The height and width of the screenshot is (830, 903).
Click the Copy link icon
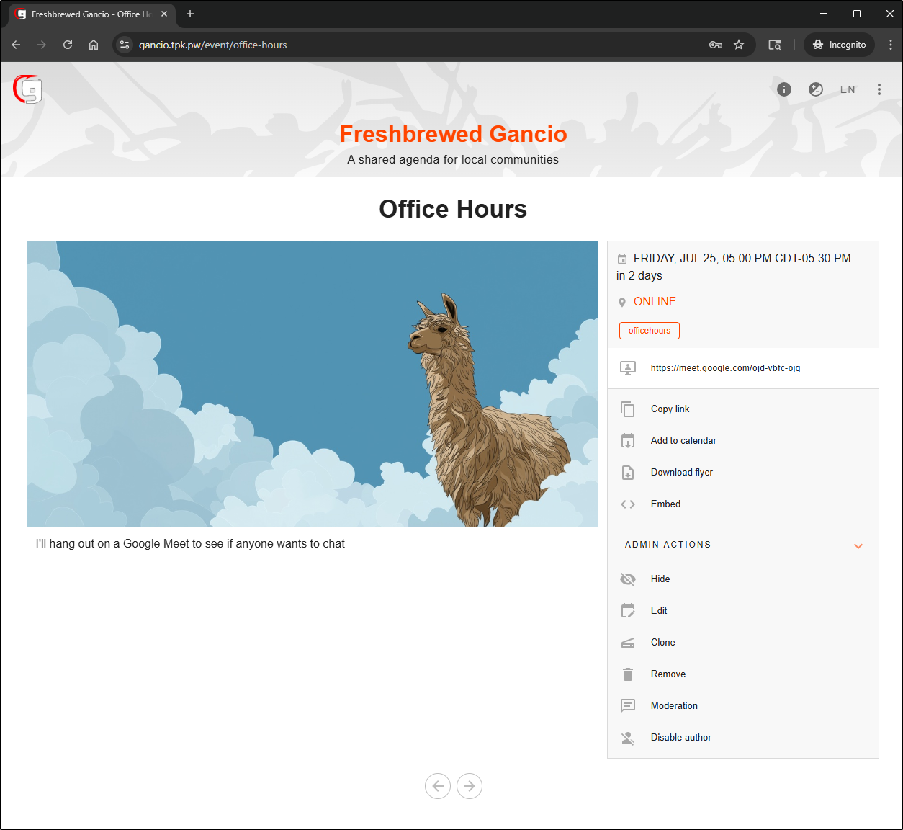[x=628, y=409]
